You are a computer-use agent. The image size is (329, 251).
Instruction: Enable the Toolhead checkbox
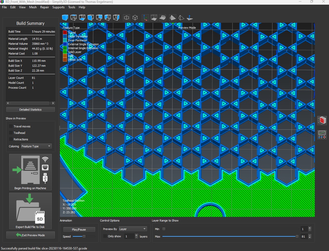click(11, 133)
